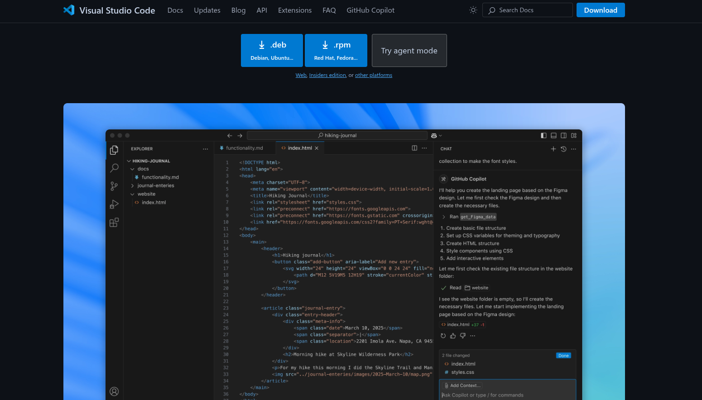The height and width of the screenshot is (400, 702).
Task: Open the Extensions menu in site header
Action: pos(294,10)
